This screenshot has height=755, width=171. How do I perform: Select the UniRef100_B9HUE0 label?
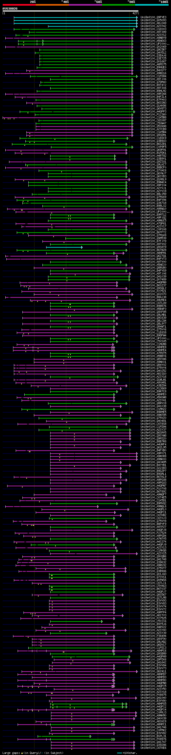point(153,67)
